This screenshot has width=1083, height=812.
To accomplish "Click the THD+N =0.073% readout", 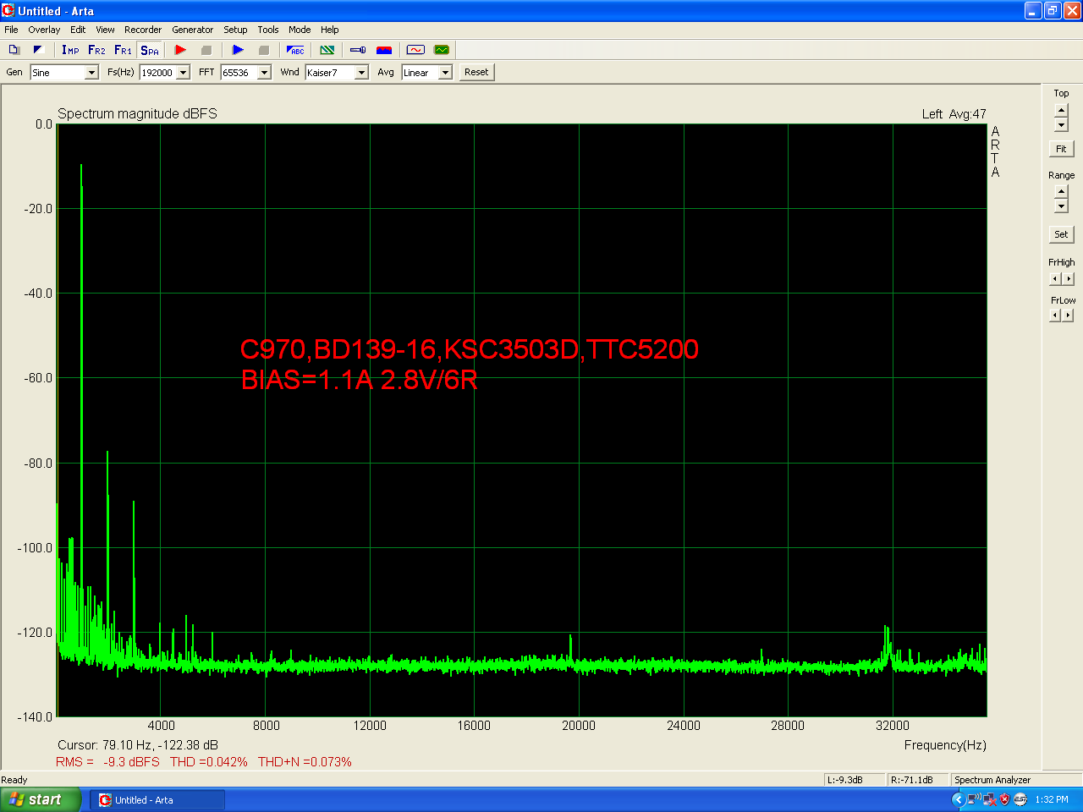I will click(x=305, y=762).
